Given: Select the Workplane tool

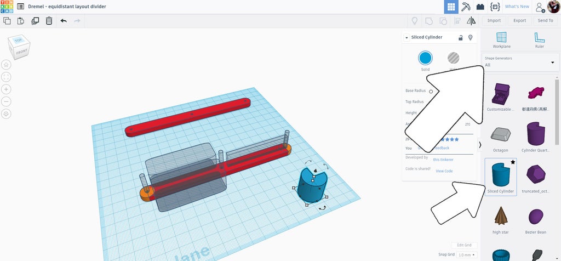Looking at the screenshot, I should pyautogui.click(x=502, y=39).
